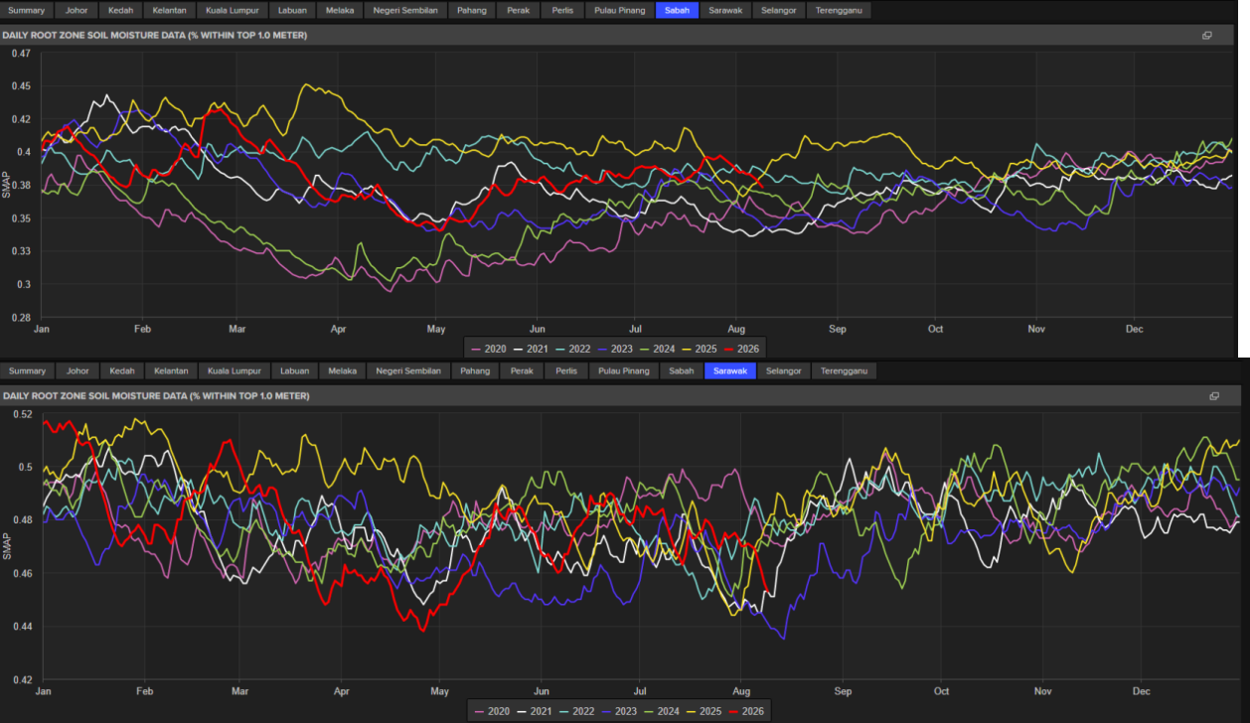Select Kedah tab in bottom panel
Screen dimensions: 1250x723
pyautogui.click(x=122, y=371)
